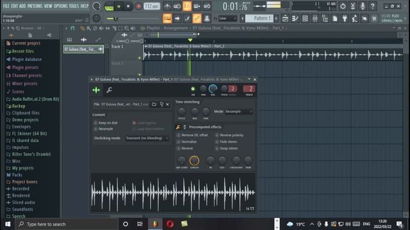Select the playlist select tool
The image size is (410, 230).
(x=120, y=28)
